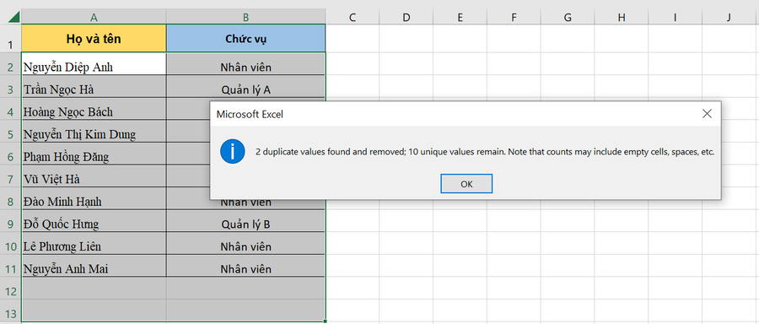
Task: Select row 2 header
Action: pyautogui.click(x=11, y=63)
